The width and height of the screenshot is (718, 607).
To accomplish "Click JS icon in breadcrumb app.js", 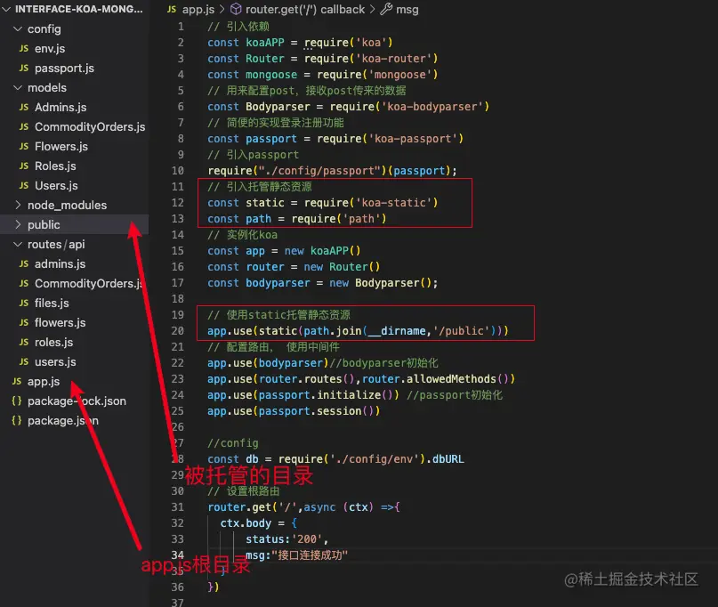I will 172,9.
